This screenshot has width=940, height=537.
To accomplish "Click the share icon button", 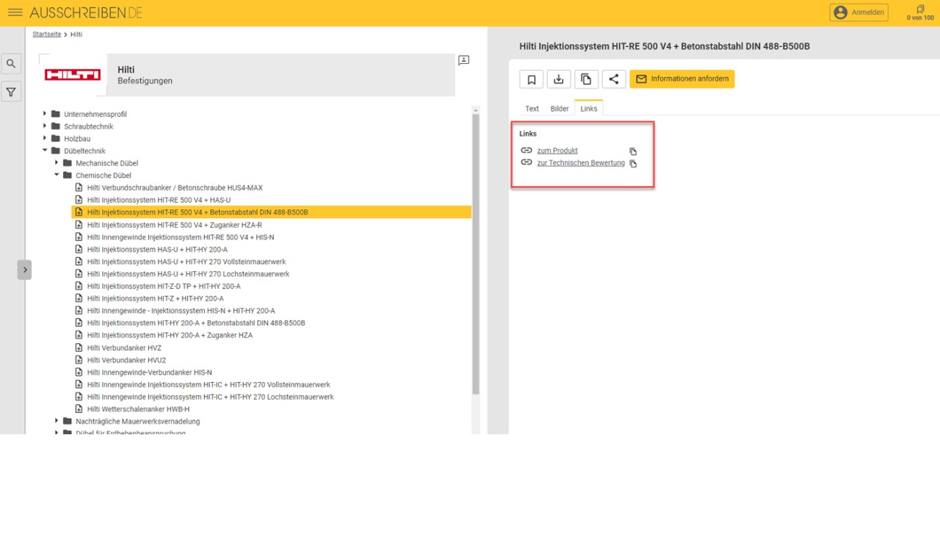I will click(614, 79).
